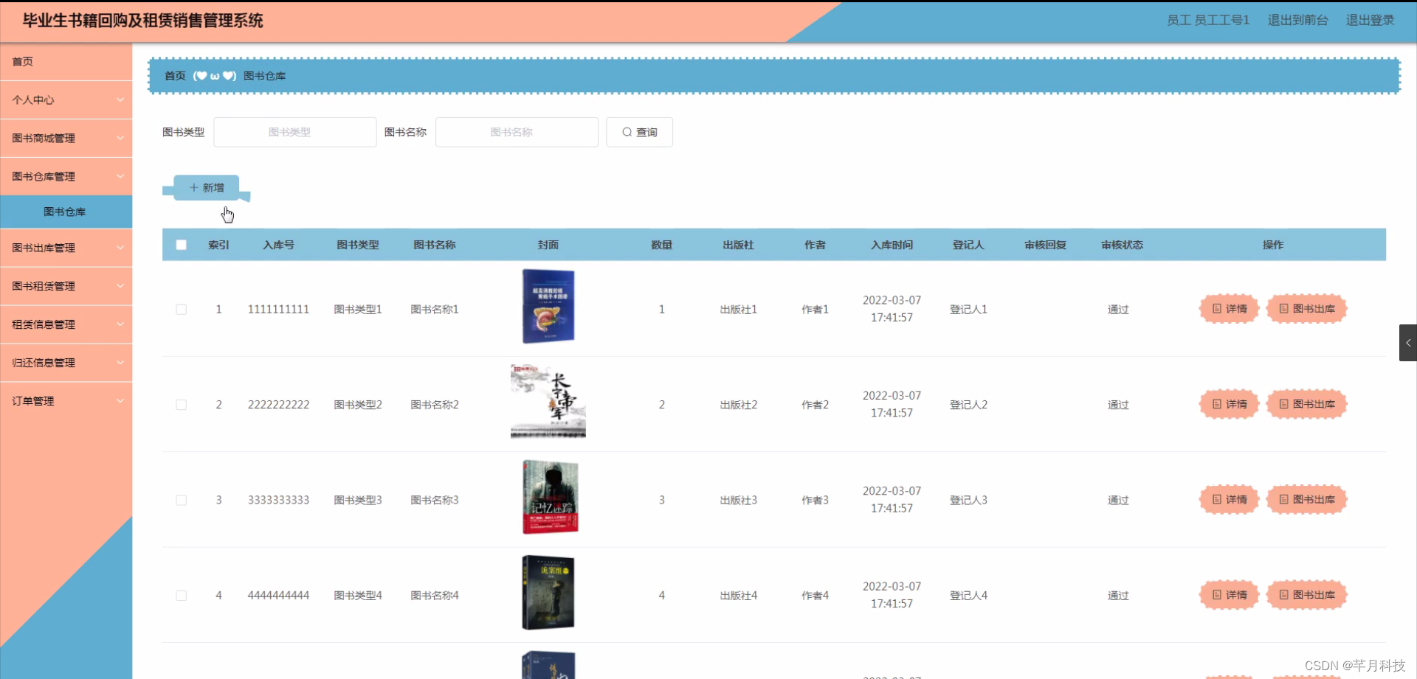Click the plus icon on the 新增 button

point(194,187)
